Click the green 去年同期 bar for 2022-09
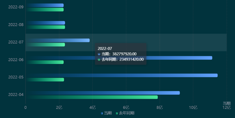 [x=45, y=10]
